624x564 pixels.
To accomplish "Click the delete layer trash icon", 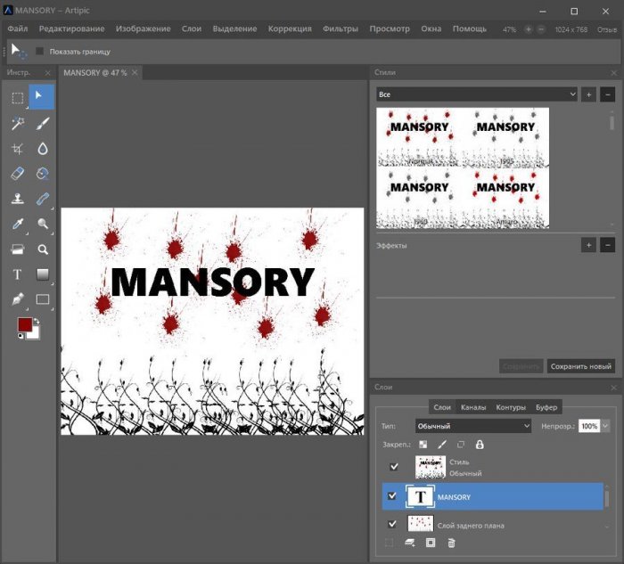I will click(x=451, y=542).
